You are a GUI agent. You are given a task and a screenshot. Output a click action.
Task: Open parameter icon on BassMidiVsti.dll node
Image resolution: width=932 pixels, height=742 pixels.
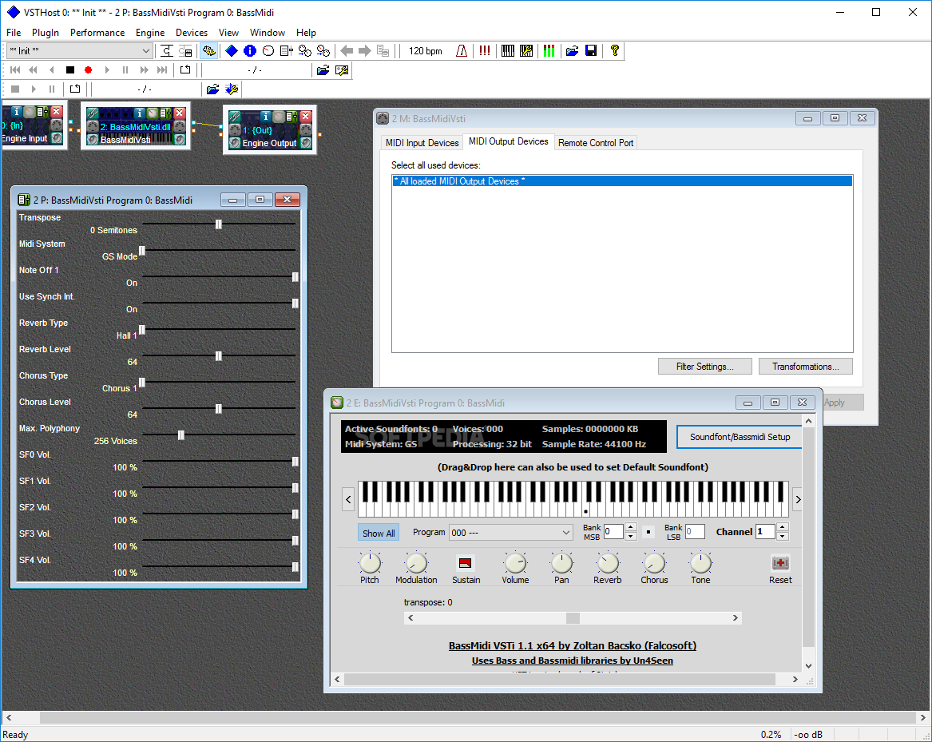pyautogui.click(x=165, y=113)
